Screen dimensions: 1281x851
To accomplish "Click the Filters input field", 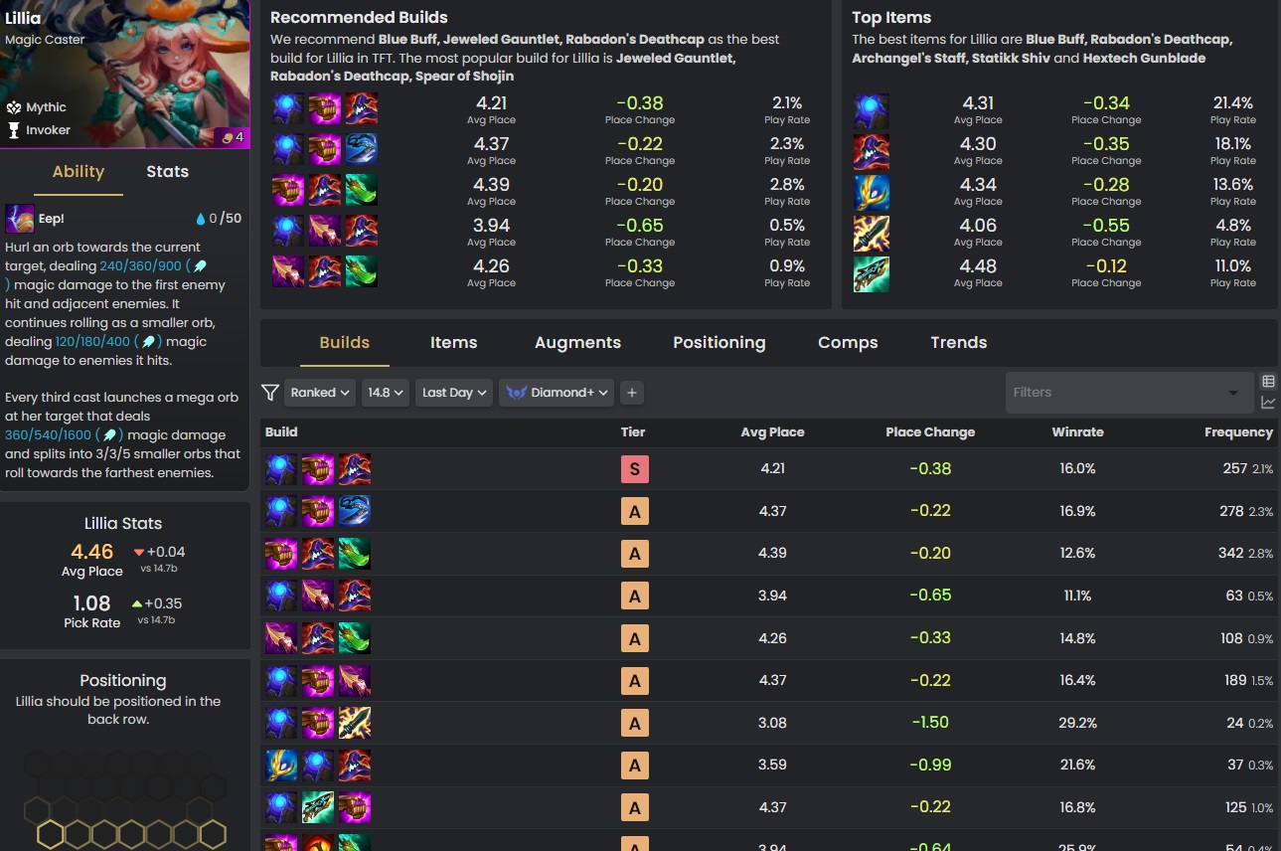I will tap(1129, 393).
